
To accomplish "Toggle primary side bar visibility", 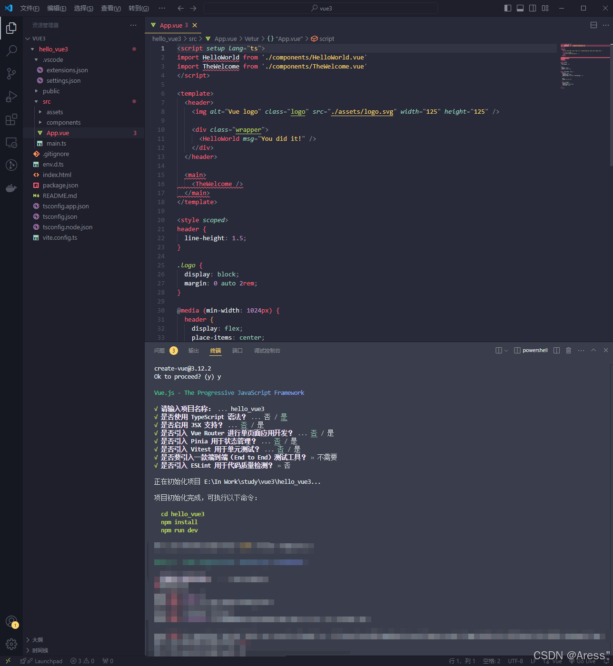I will pyautogui.click(x=508, y=8).
